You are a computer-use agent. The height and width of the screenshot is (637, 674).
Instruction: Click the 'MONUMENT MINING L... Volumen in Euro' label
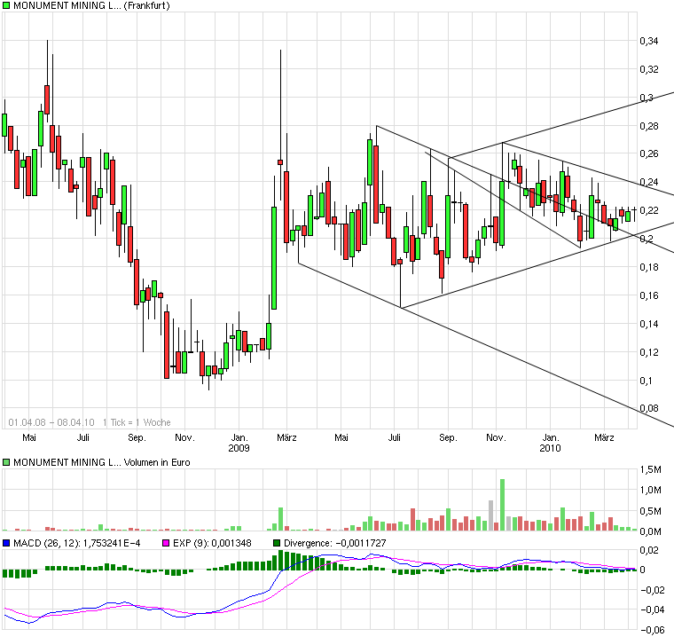pyautogui.click(x=101, y=462)
